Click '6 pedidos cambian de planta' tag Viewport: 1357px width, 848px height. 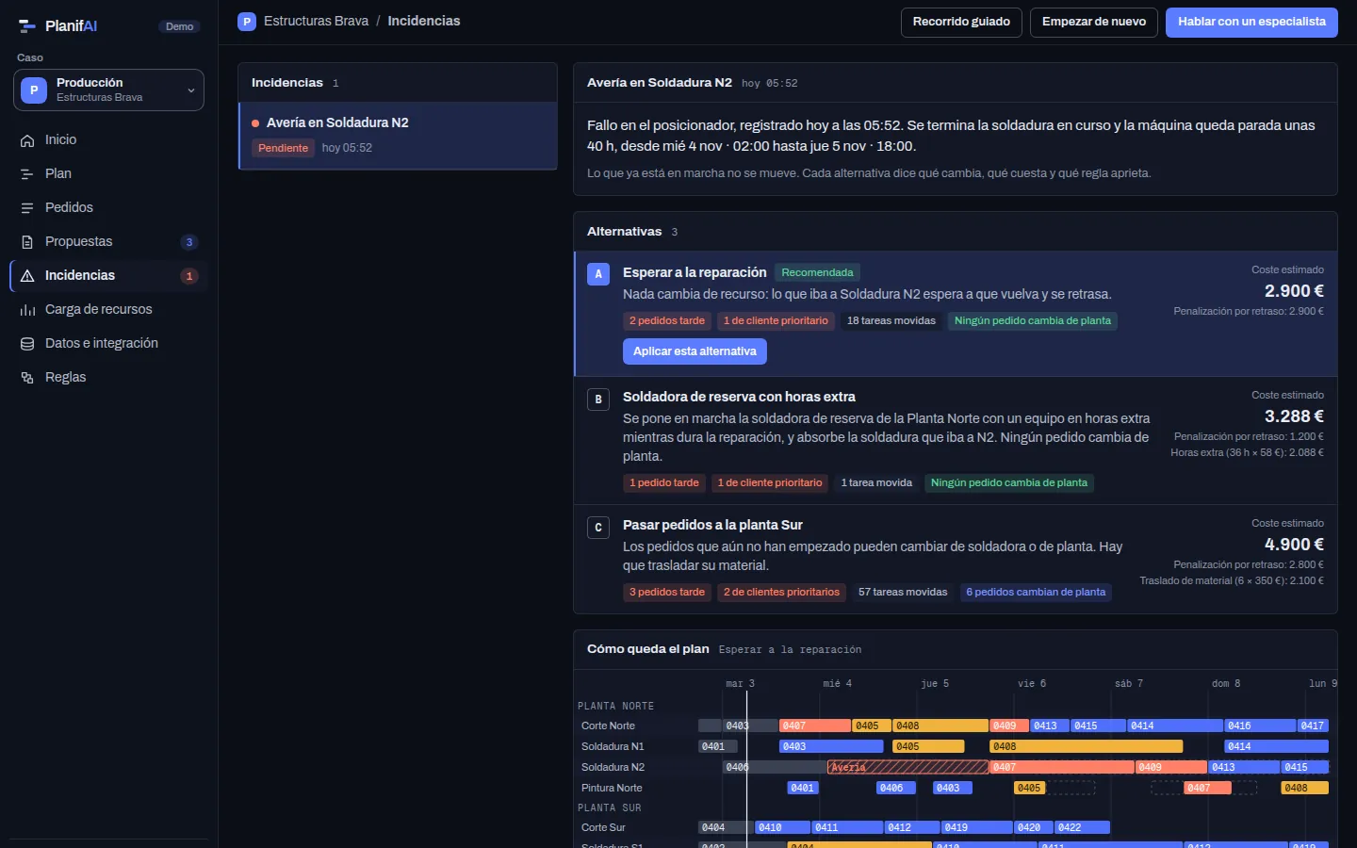tap(1036, 592)
